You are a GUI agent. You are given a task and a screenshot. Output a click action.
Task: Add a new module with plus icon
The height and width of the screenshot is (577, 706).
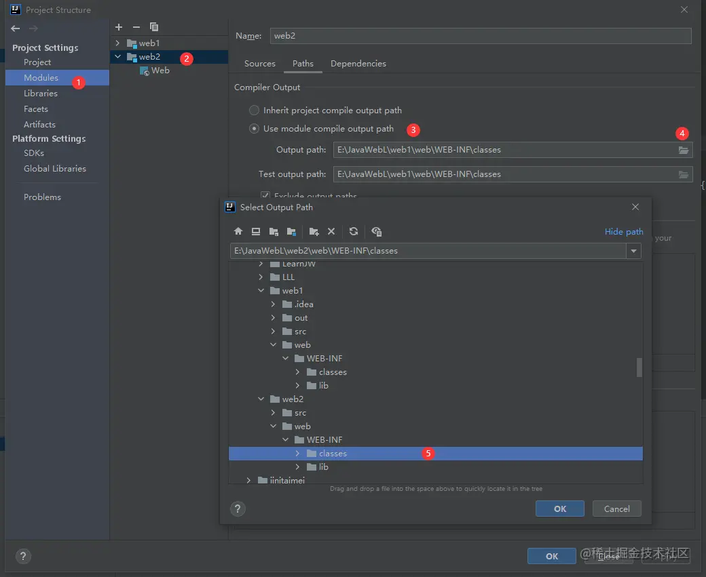tap(119, 27)
